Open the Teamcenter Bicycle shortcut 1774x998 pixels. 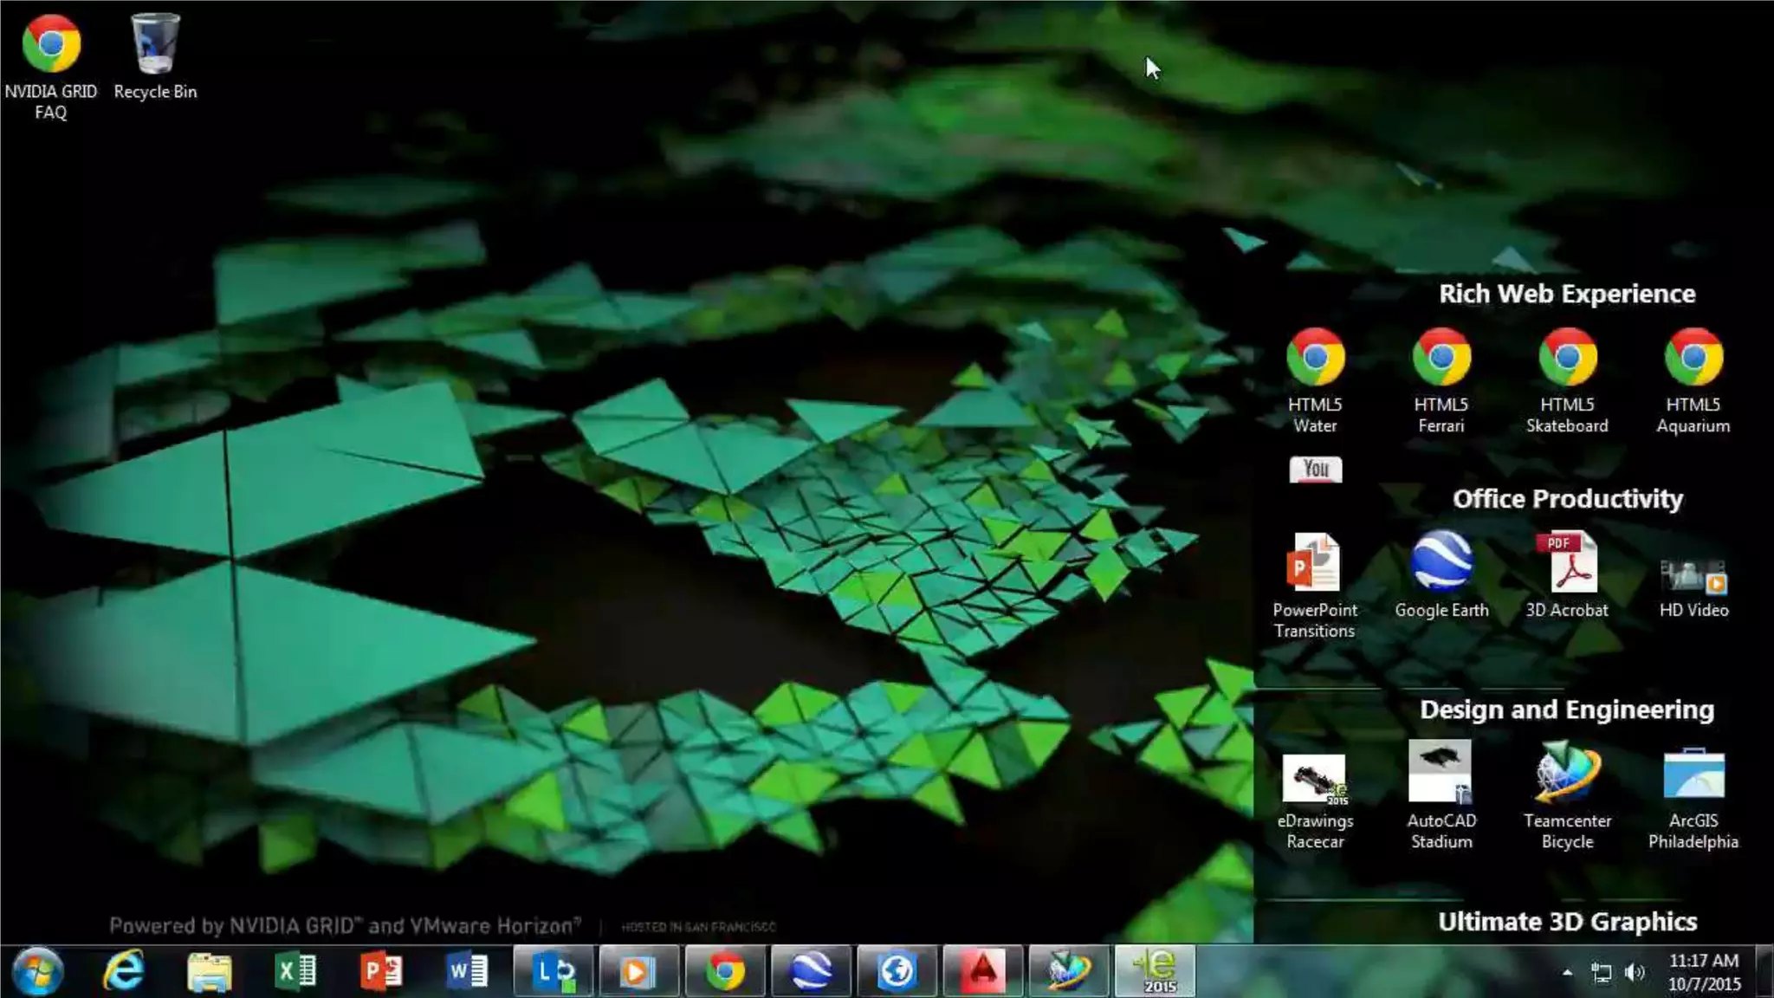[1567, 773]
